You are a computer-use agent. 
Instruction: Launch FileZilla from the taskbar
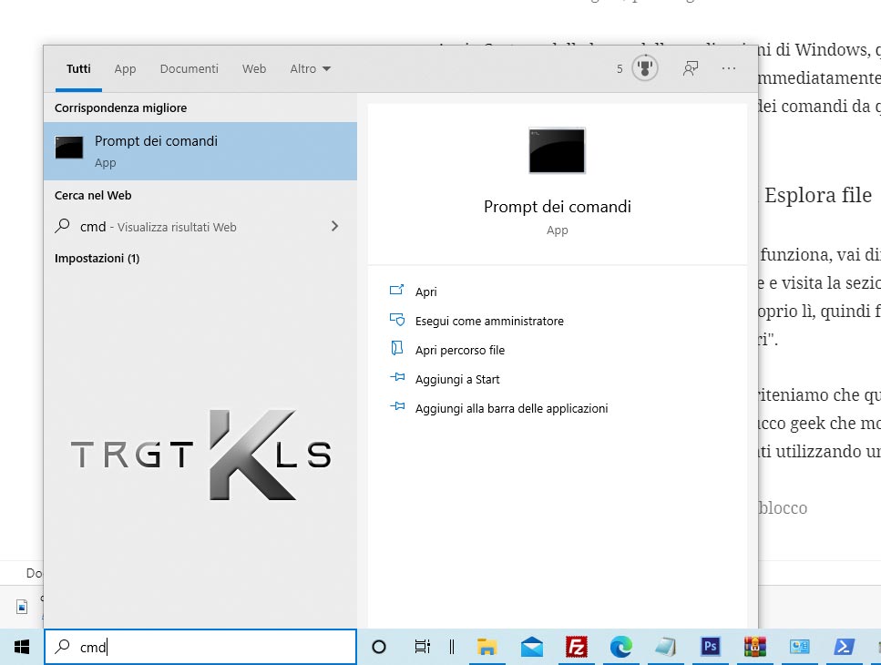click(x=576, y=647)
